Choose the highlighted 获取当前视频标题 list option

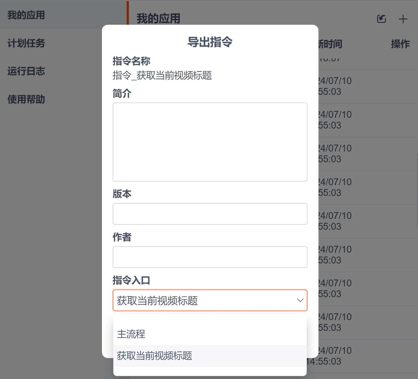[x=154, y=356]
